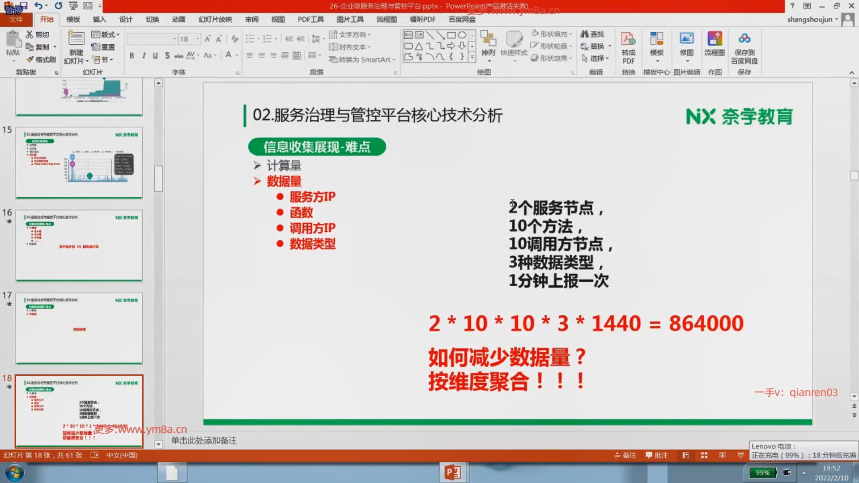Open the Slide Show ribbon tab
The image size is (859, 483).
(x=215, y=19)
